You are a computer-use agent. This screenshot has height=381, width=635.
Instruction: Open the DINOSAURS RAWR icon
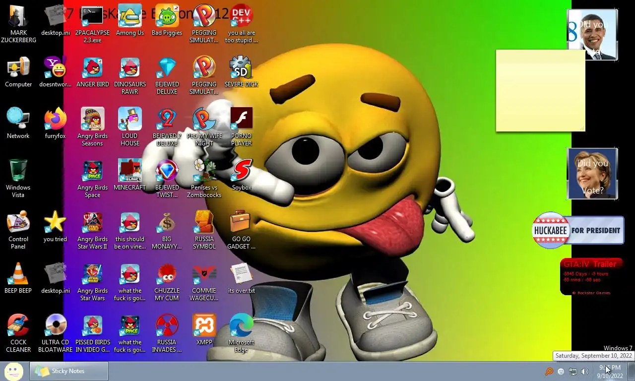coord(129,75)
